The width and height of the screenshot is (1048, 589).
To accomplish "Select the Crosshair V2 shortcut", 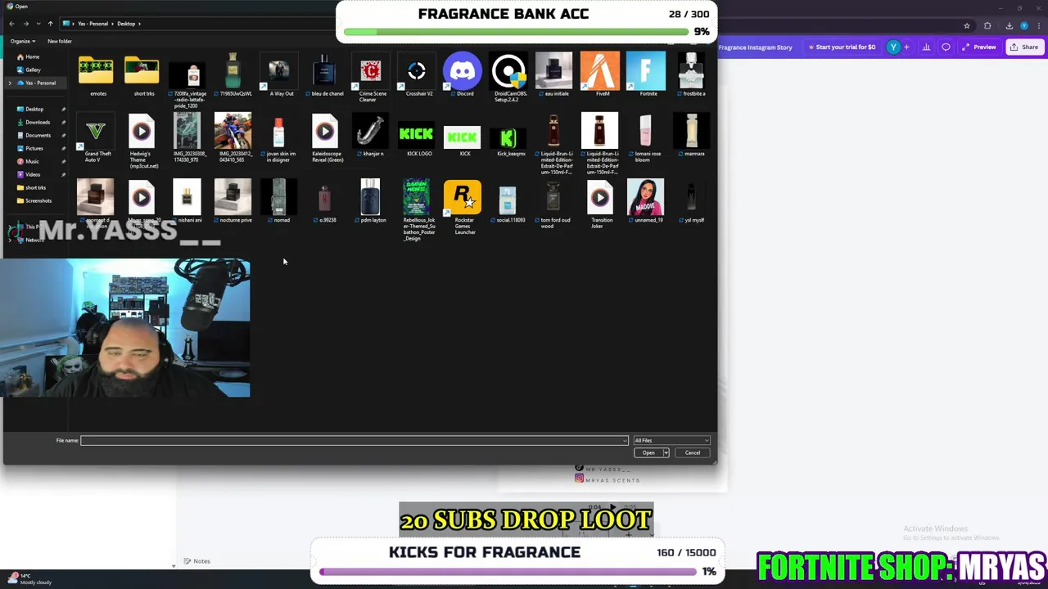I will click(x=418, y=75).
